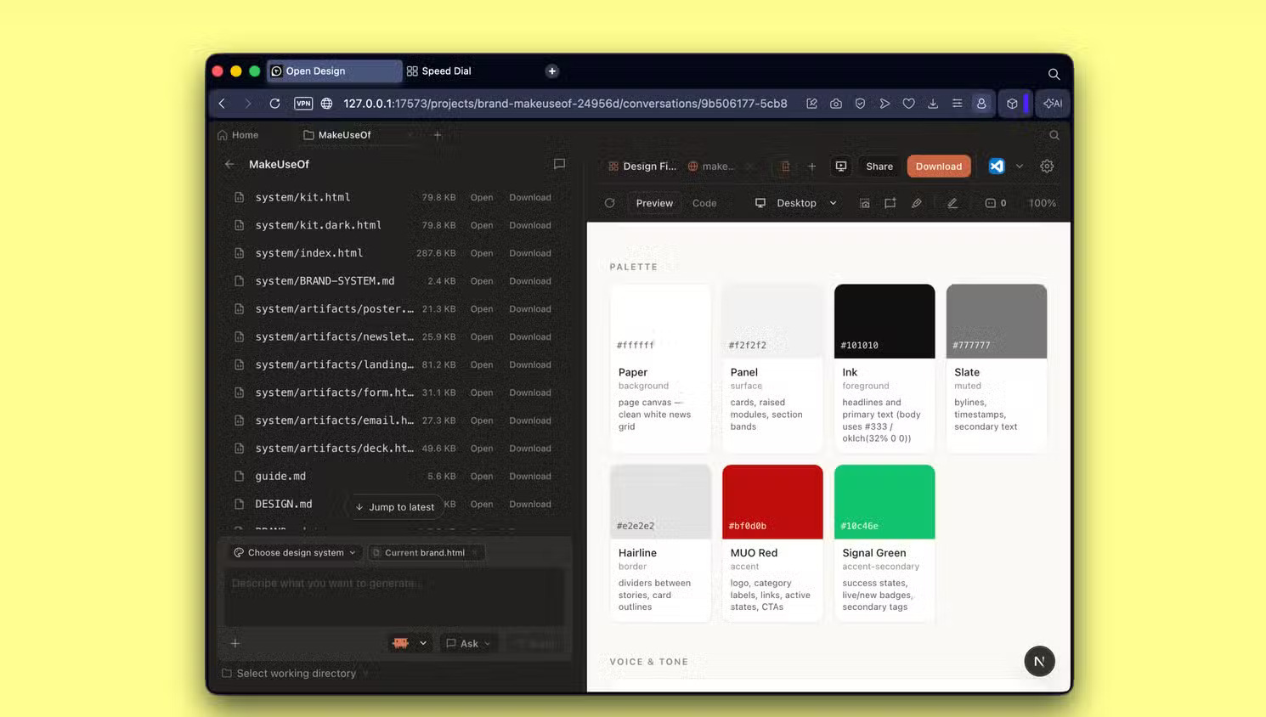The width and height of the screenshot is (1266, 717).
Task: Remove the Current brand.html context chip
Action: (476, 553)
